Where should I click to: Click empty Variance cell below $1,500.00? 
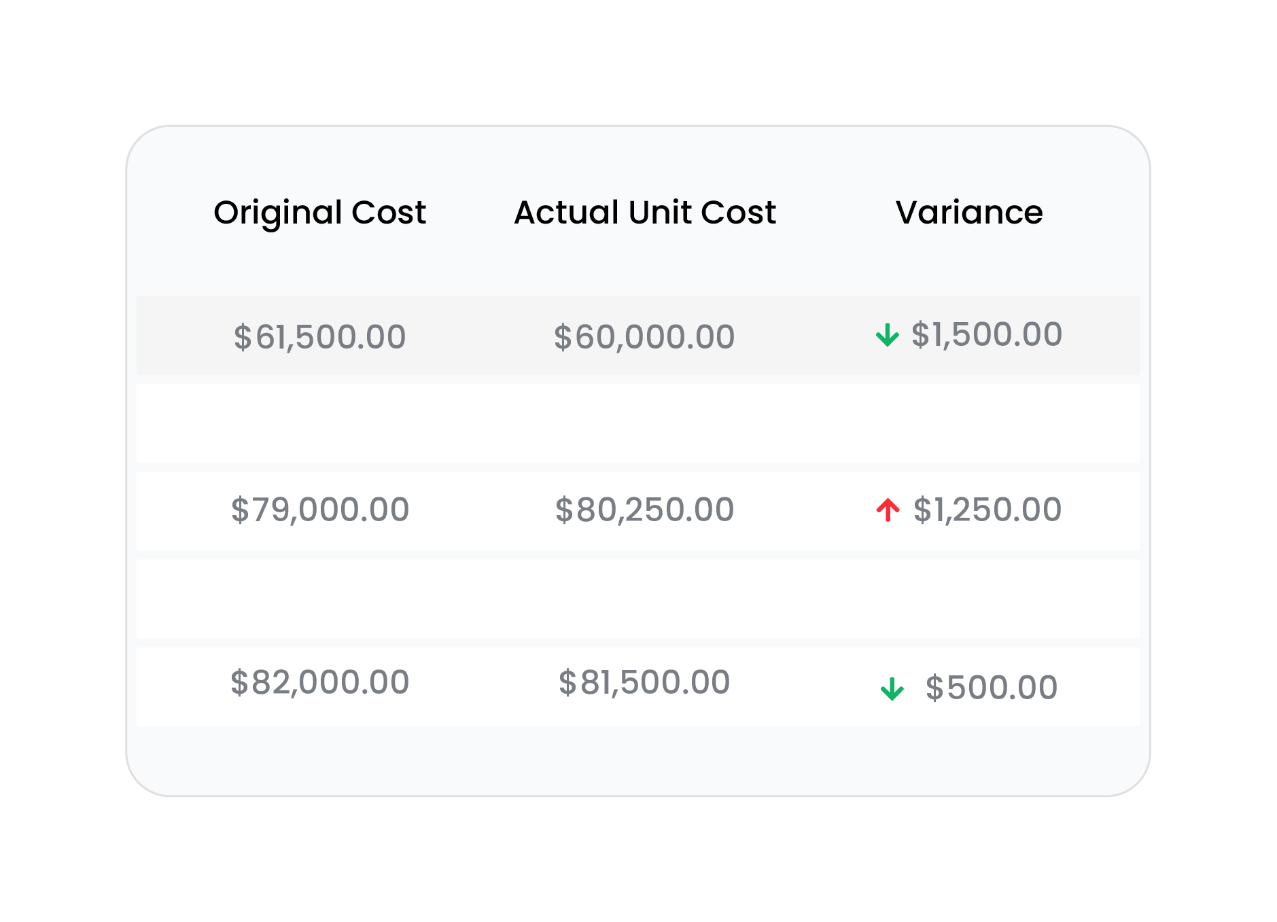point(968,424)
